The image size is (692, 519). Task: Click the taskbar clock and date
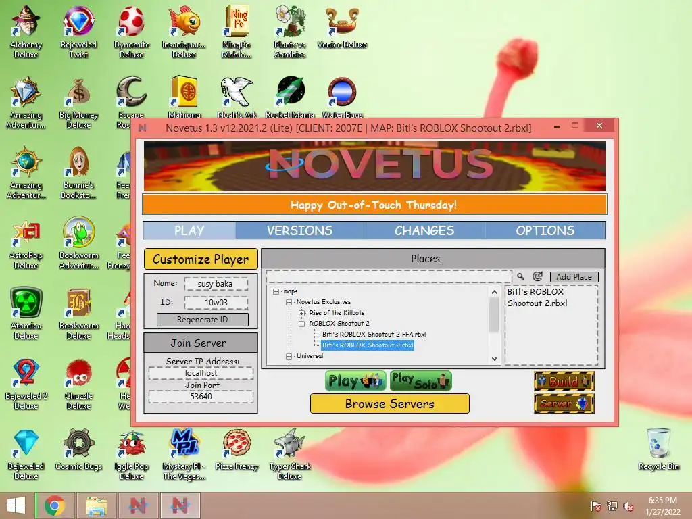click(x=663, y=506)
